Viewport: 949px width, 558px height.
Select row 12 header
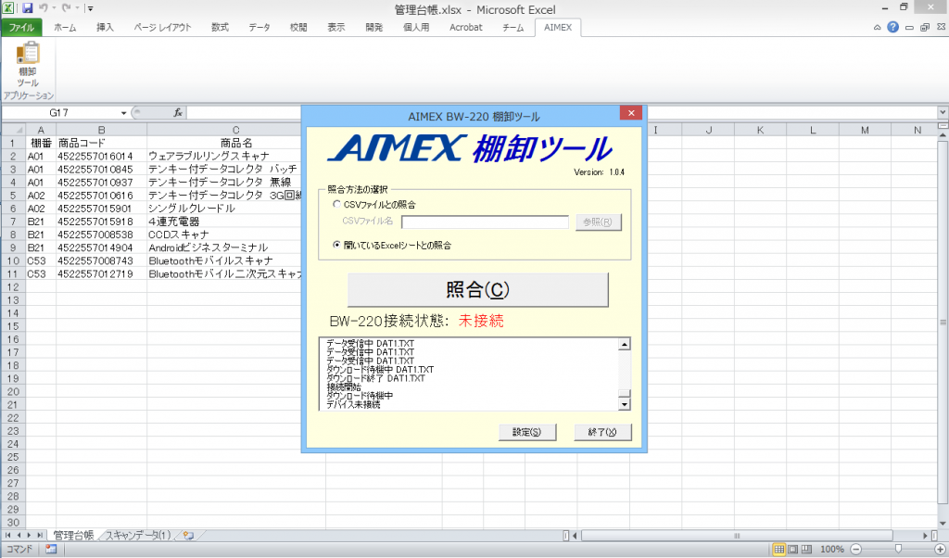[13, 286]
